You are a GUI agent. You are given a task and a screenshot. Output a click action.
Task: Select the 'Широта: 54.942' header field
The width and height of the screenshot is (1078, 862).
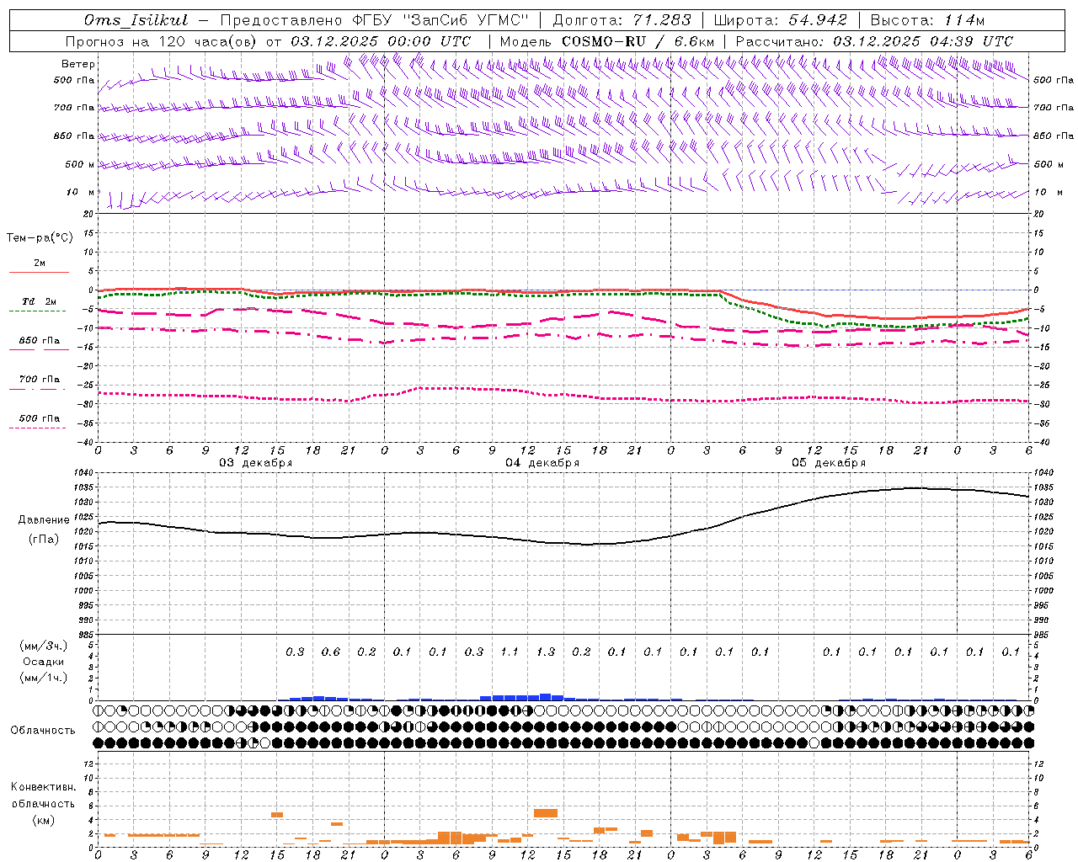[x=780, y=20]
